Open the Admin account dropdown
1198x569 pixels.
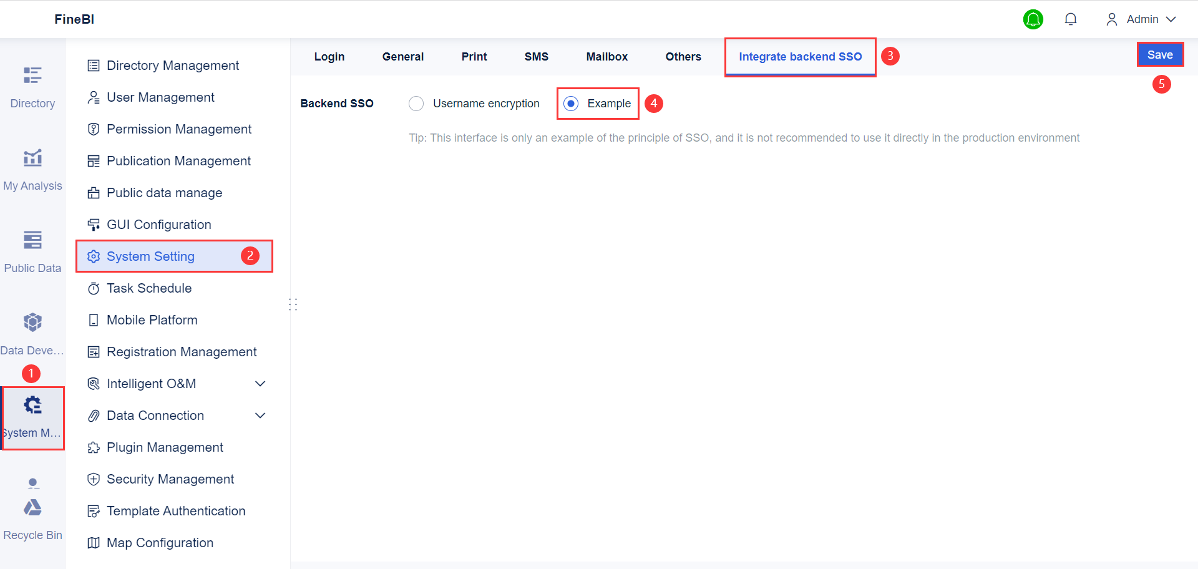[1142, 19]
